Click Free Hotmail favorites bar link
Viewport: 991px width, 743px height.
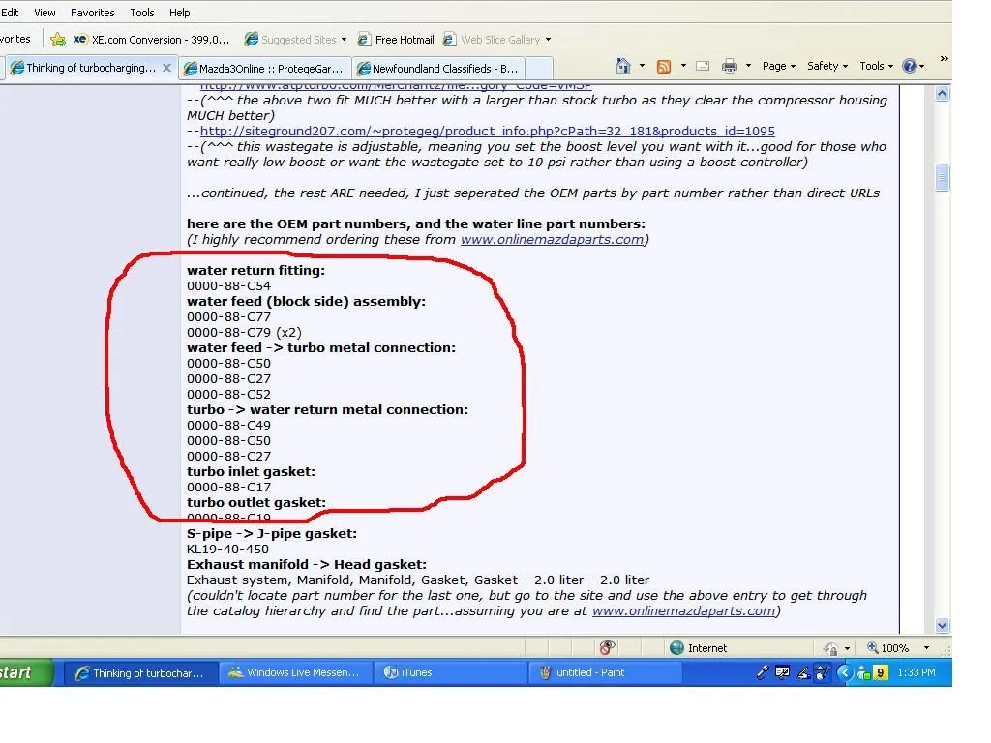396,40
